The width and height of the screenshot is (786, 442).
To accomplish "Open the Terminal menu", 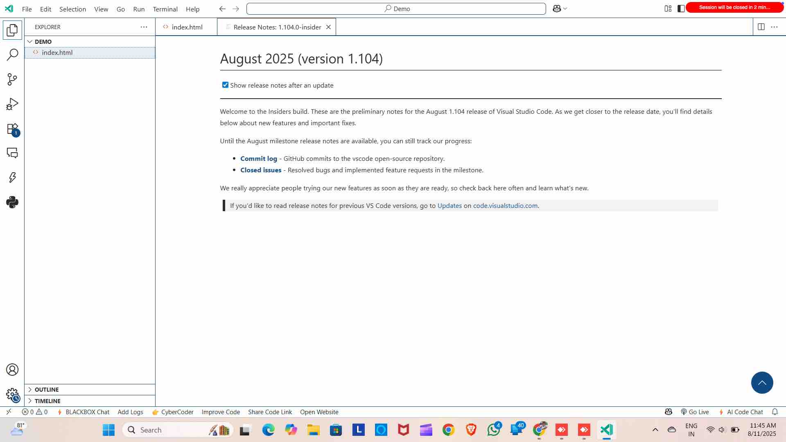I will point(165,9).
